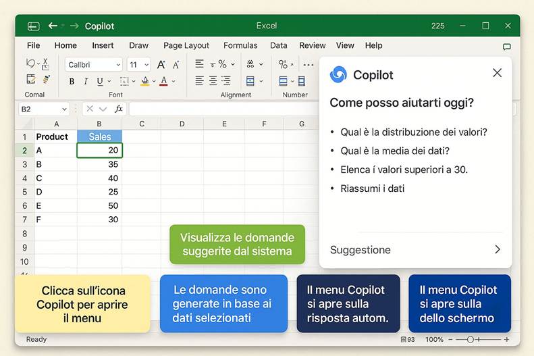Viewport: 534px width, 356px height.
Task: Open the font size 11 dropdown
Action: pos(146,65)
